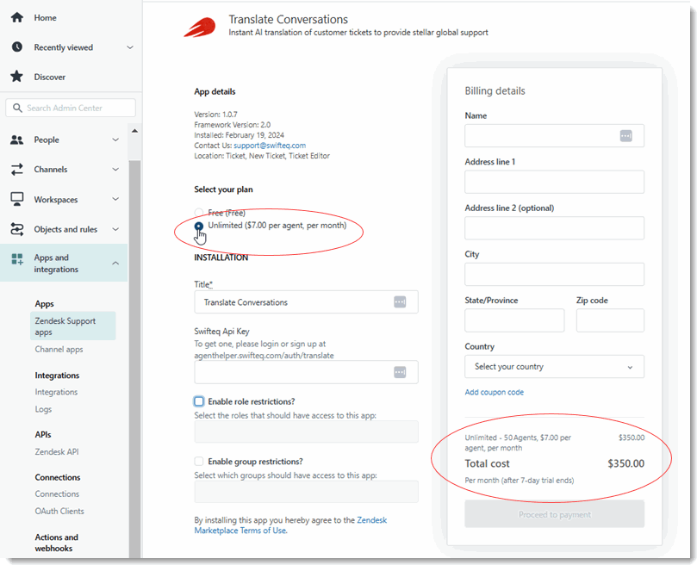Click the Name billing input field

point(554,135)
